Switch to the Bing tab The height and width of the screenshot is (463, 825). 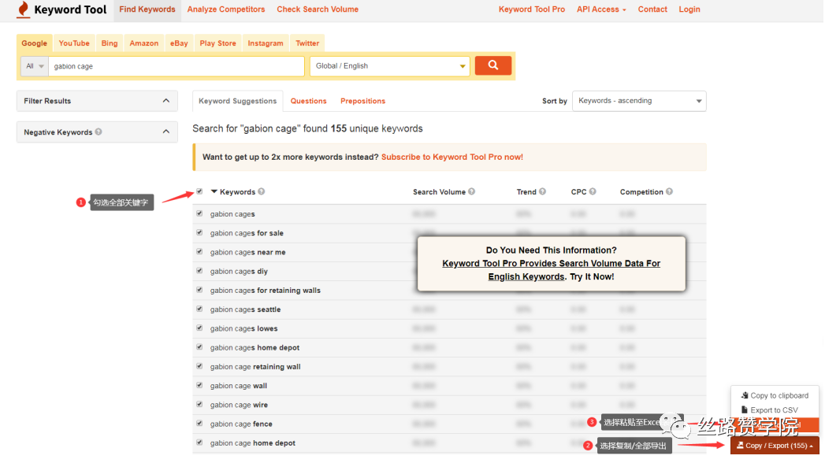click(110, 43)
